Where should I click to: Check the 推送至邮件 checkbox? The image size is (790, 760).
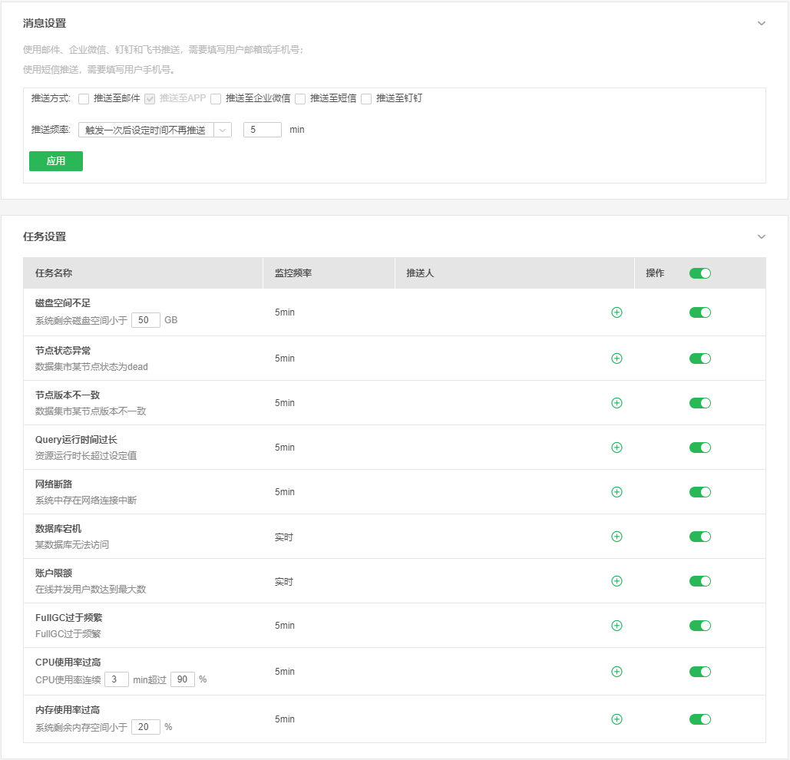tap(84, 99)
